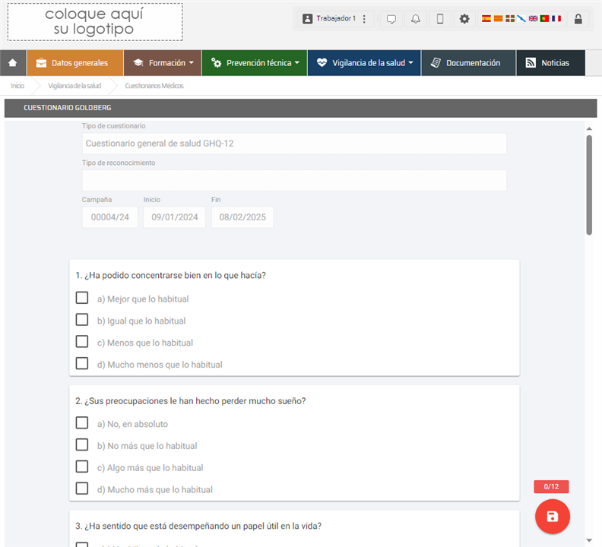Check 'd) Mucho más que lo habitual'
Image resolution: width=602 pixels, height=547 pixels.
pyautogui.click(x=82, y=489)
